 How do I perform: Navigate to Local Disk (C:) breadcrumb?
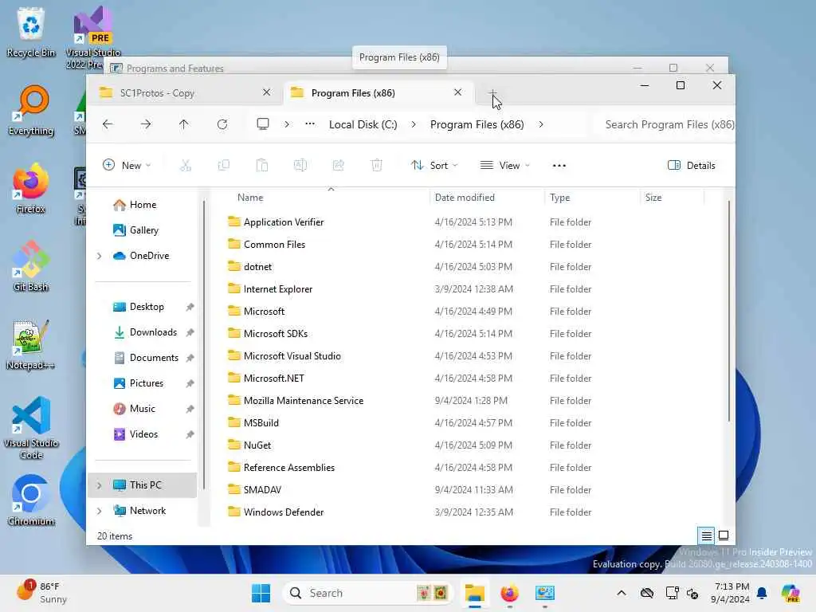click(x=363, y=124)
